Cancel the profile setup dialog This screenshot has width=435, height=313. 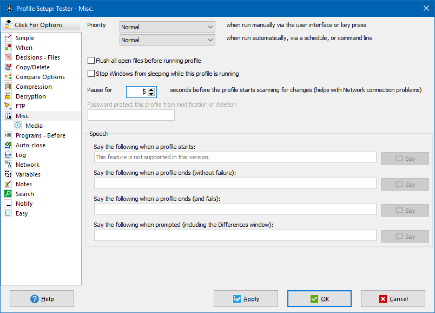393,299
